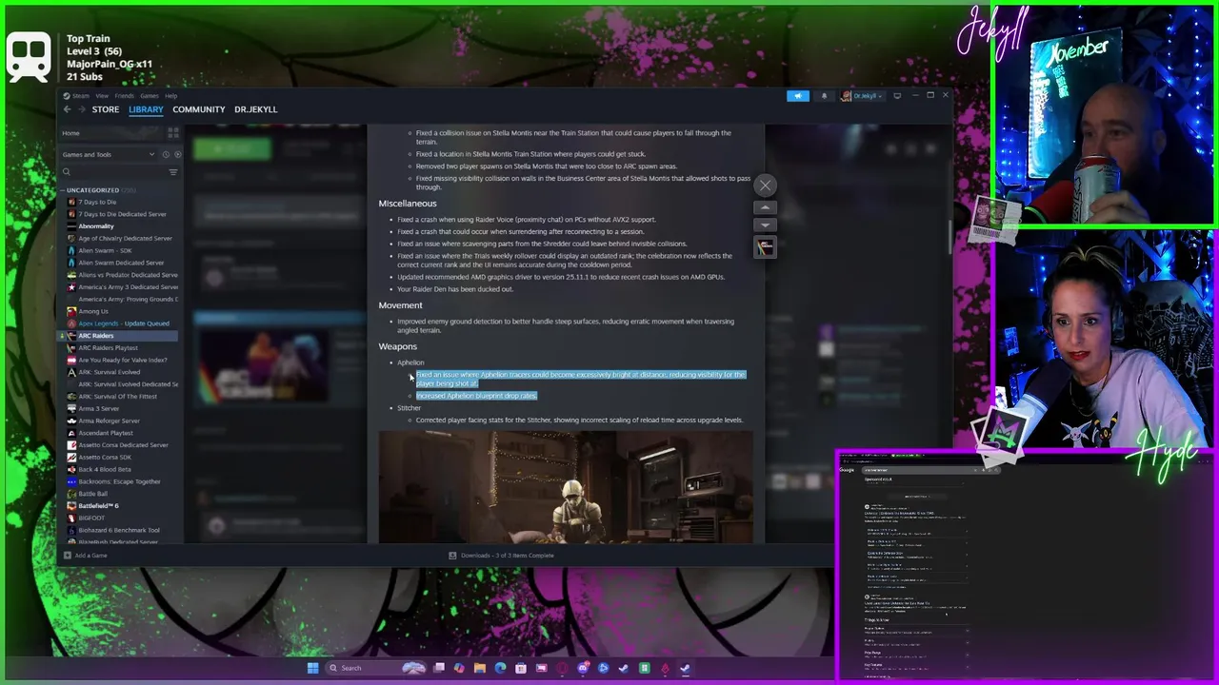1219x685 pixels.
Task: Click the up arrow beside the patch notes
Action: (765, 207)
